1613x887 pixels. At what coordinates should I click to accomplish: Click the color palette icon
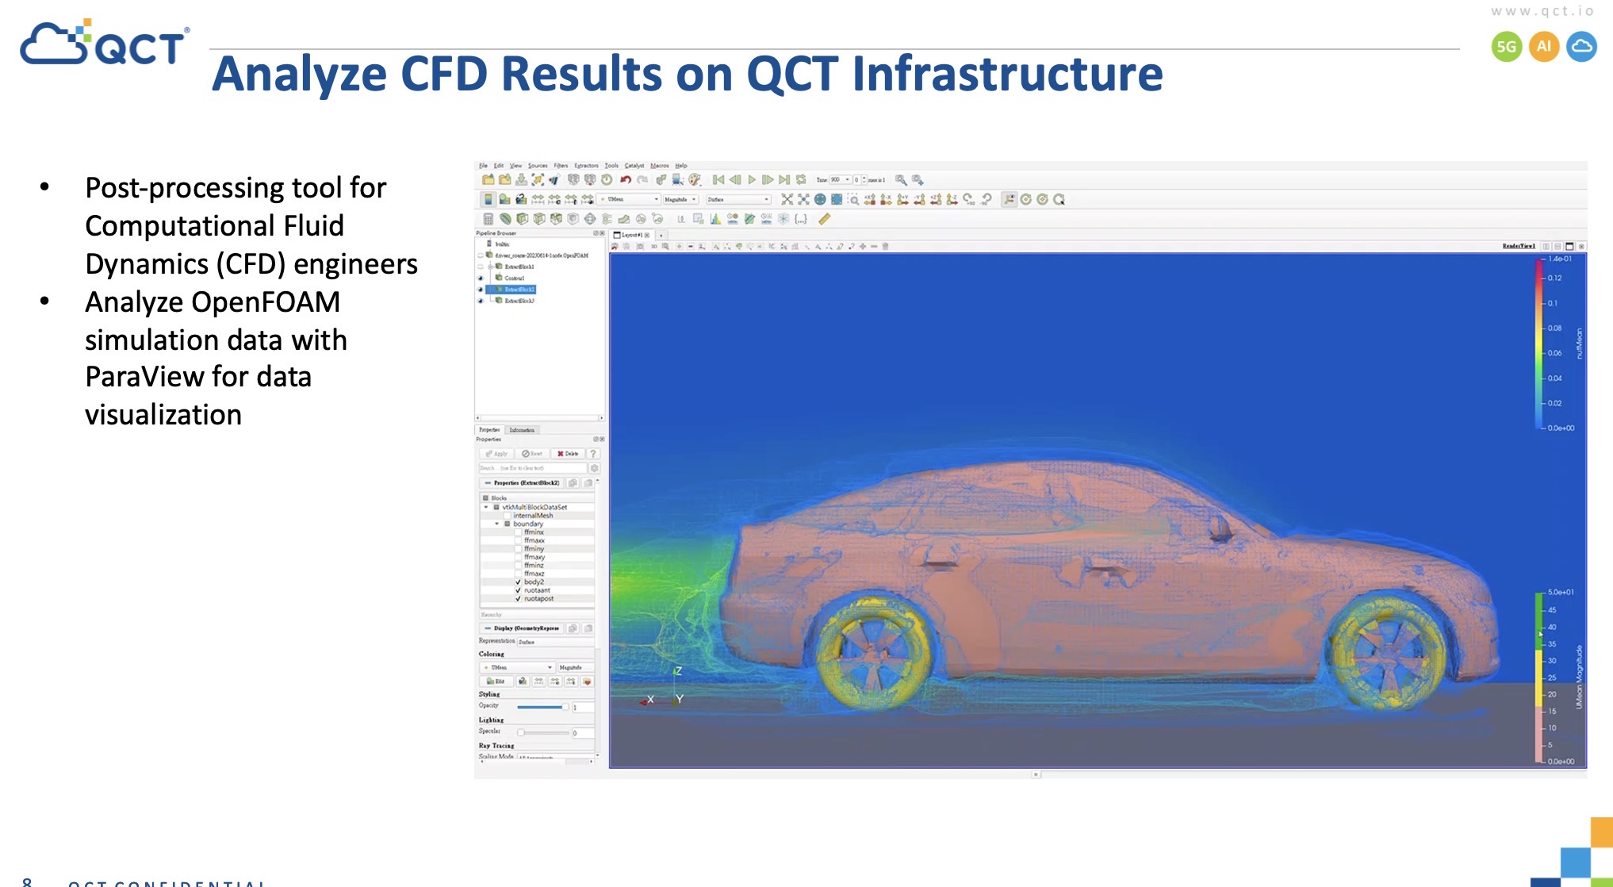point(695,180)
